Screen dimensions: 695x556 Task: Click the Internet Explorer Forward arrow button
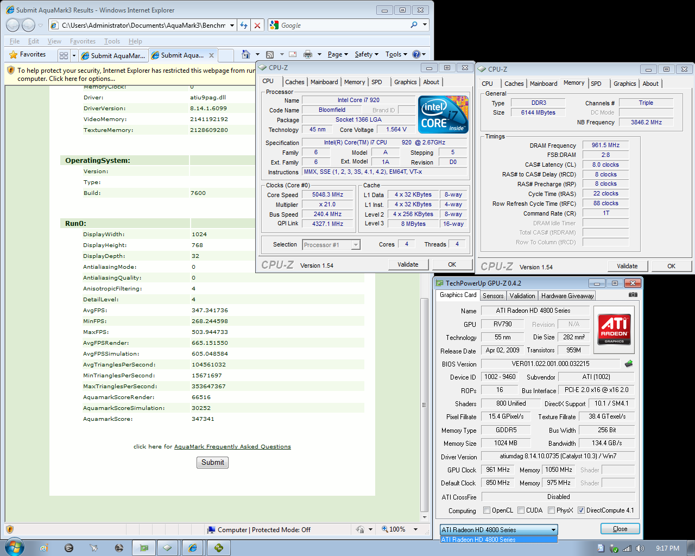(29, 25)
